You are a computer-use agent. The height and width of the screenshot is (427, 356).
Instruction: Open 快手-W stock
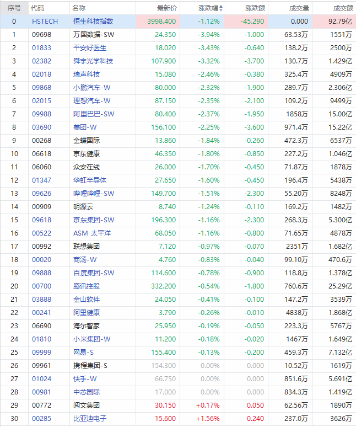tap(85, 379)
